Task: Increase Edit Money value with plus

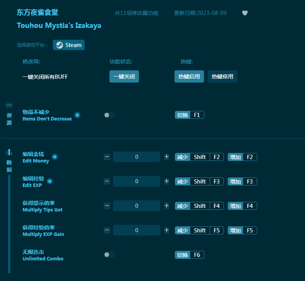Action: (x=166, y=157)
